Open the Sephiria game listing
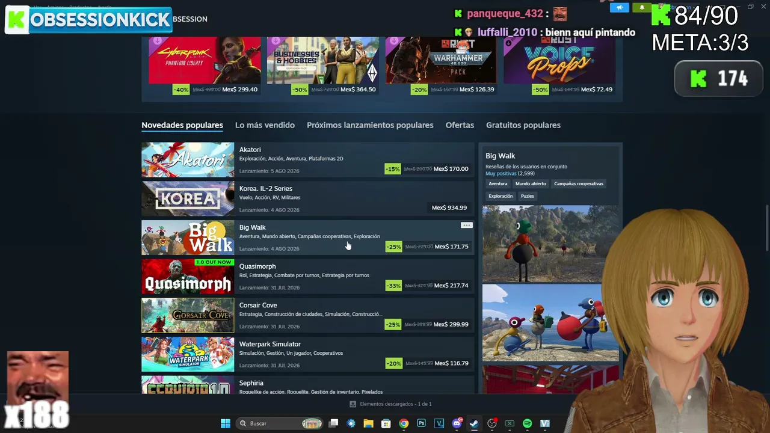This screenshot has height=433, width=770. (308, 385)
